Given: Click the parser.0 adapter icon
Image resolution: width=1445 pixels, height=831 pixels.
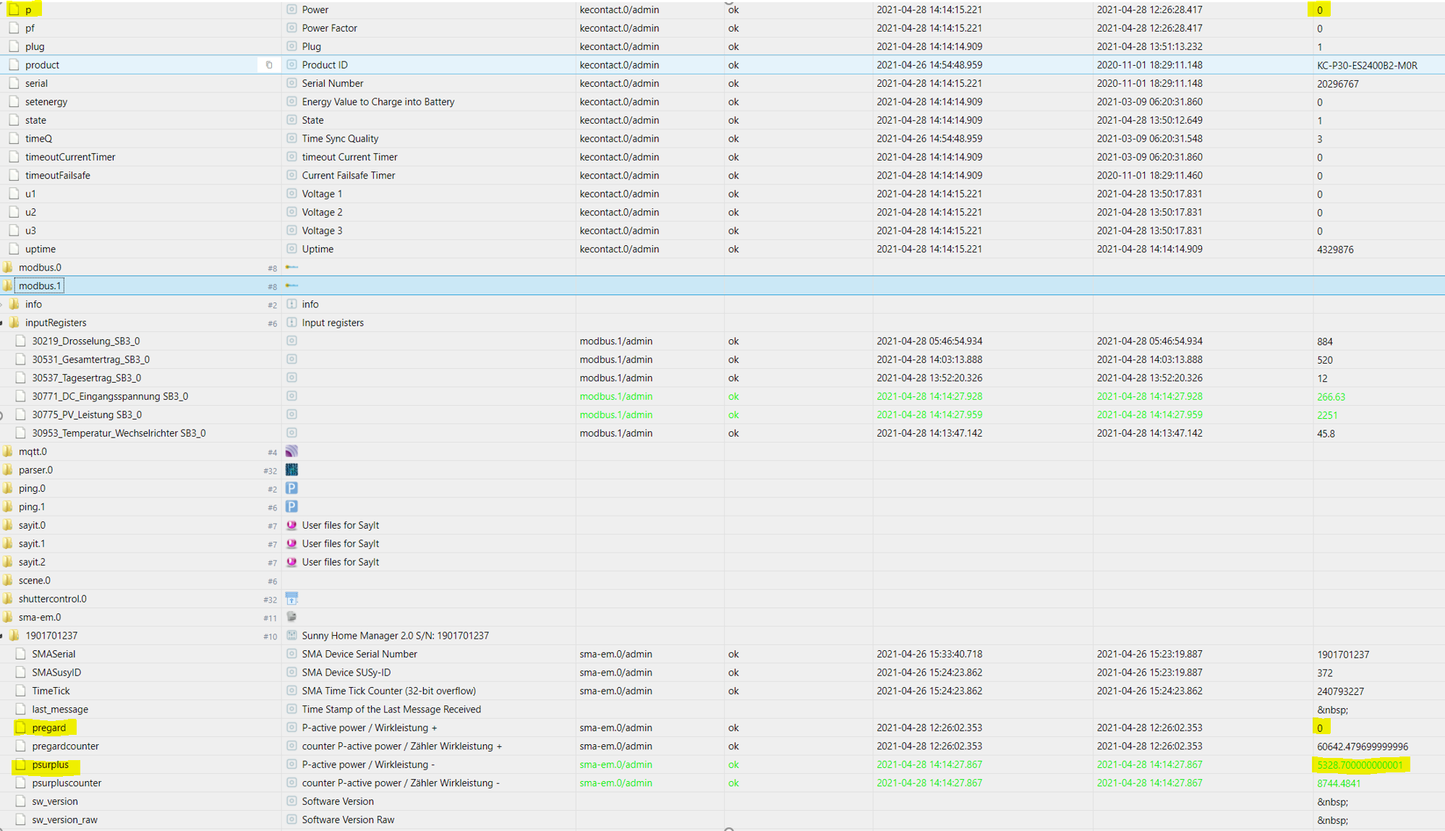Looking at the screenshot, I should [291, 470].
